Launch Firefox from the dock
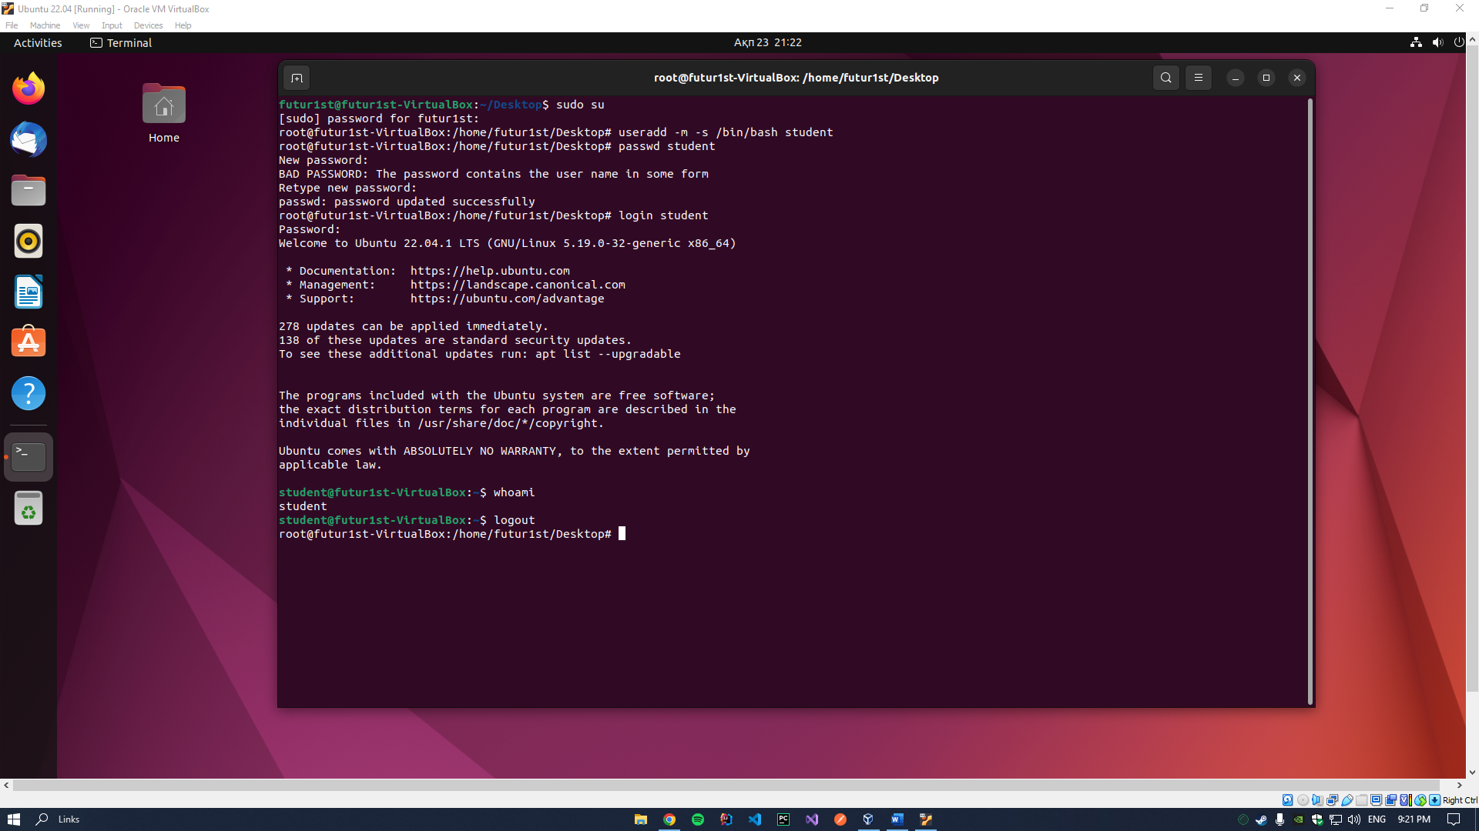Image resolution: width=1479 pixels, height=831 pixels. point(29,88)
